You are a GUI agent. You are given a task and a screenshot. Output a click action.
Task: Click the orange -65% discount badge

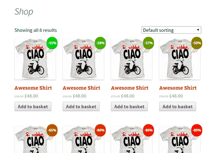click(x=52, y=130)
